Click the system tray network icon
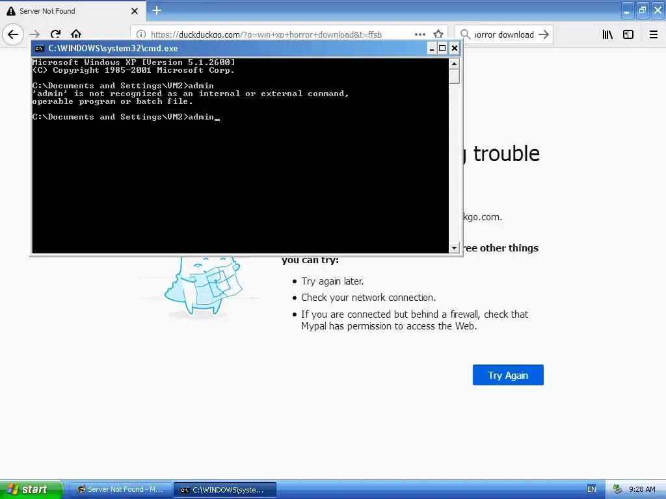Screen dimensions: 666x499 pyautogui.click(x=618, y=489)
